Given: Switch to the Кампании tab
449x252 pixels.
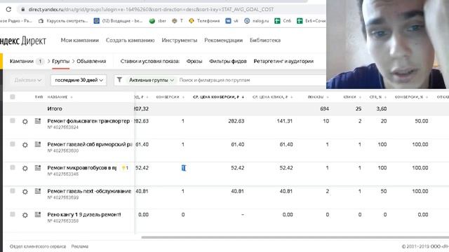Looking at the screenshot, I should coord(22,61).
